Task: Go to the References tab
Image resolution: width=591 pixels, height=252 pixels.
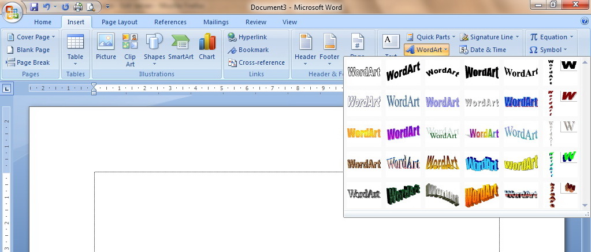Action: pos(170,22)
